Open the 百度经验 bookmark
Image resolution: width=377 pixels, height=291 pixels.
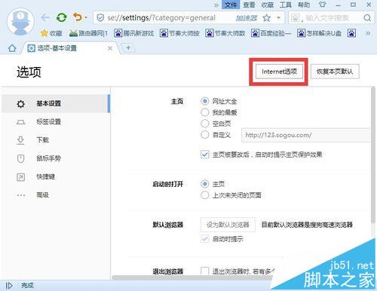tap(271, 33)
